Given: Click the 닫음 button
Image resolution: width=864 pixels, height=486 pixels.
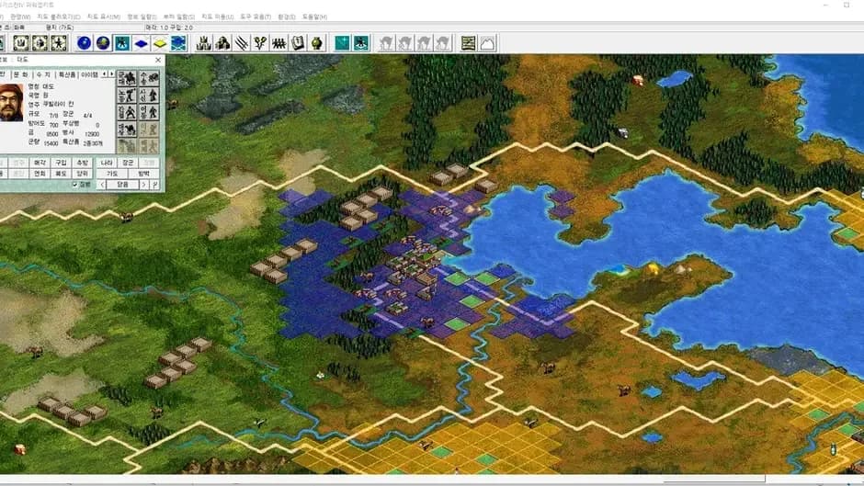Looking at the screenshot, I should (x=123, y=186).
